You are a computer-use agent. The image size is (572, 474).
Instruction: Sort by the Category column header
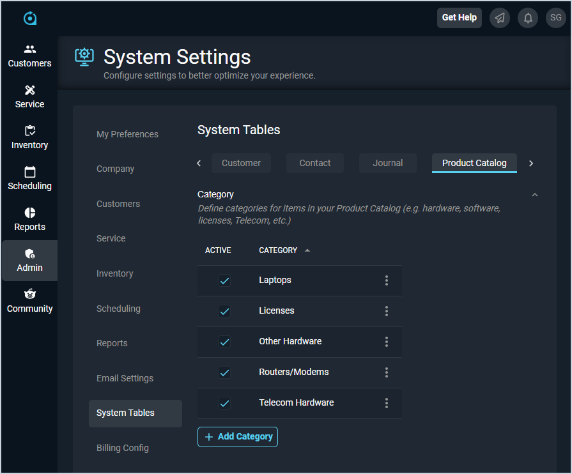tap(278, 250)
